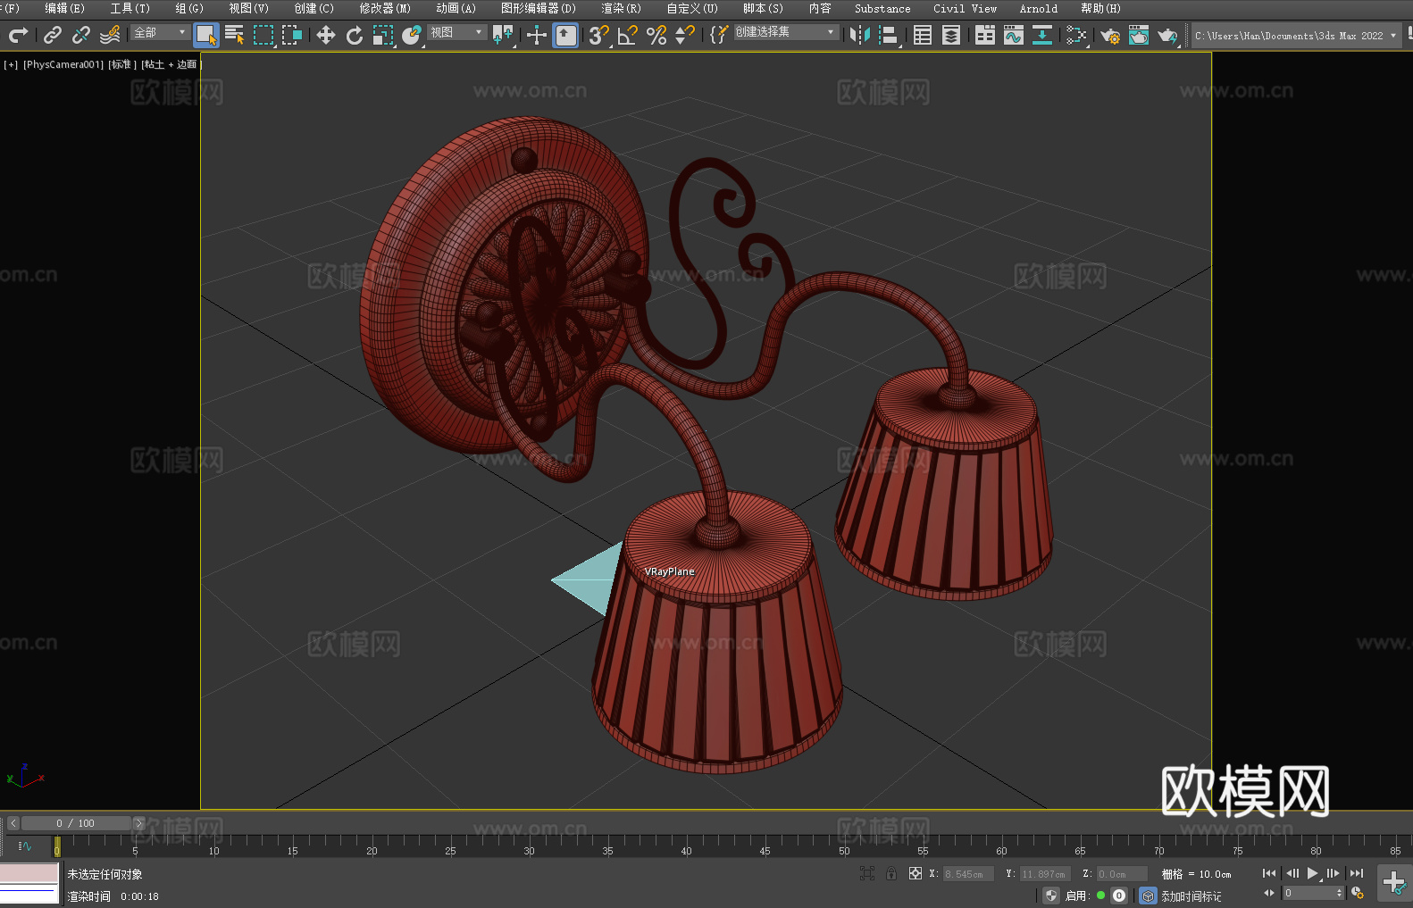Open the Arnold menu

[1038, 8]
